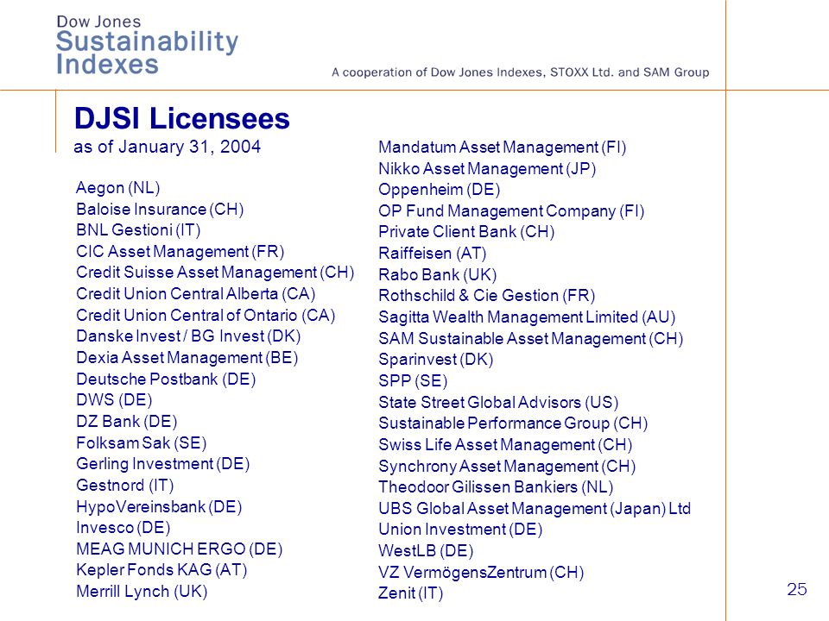Click 'Nikko Asset Management (JP)'
This screenshot has width=829, height=621.
[x=487, y=169]
